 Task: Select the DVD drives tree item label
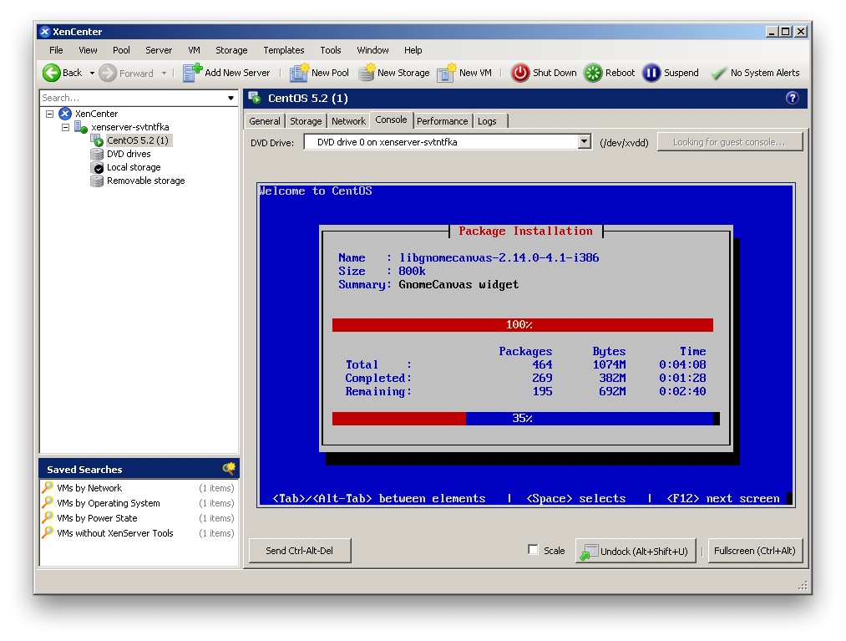coord(129,154)
